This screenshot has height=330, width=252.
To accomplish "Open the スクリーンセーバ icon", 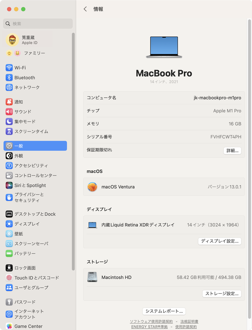I will 9,244.
